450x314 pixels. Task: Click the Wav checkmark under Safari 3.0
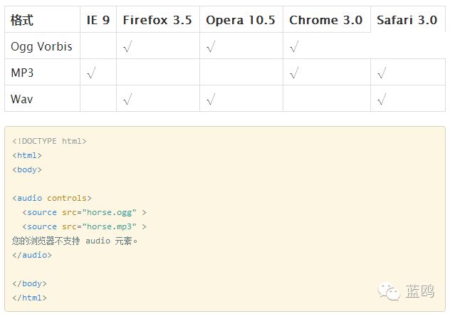click(x=382, y=99)
